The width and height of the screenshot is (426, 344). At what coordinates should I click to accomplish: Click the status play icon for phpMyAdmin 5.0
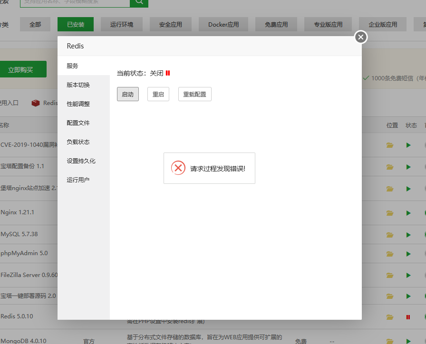click(x=408, y=254)
